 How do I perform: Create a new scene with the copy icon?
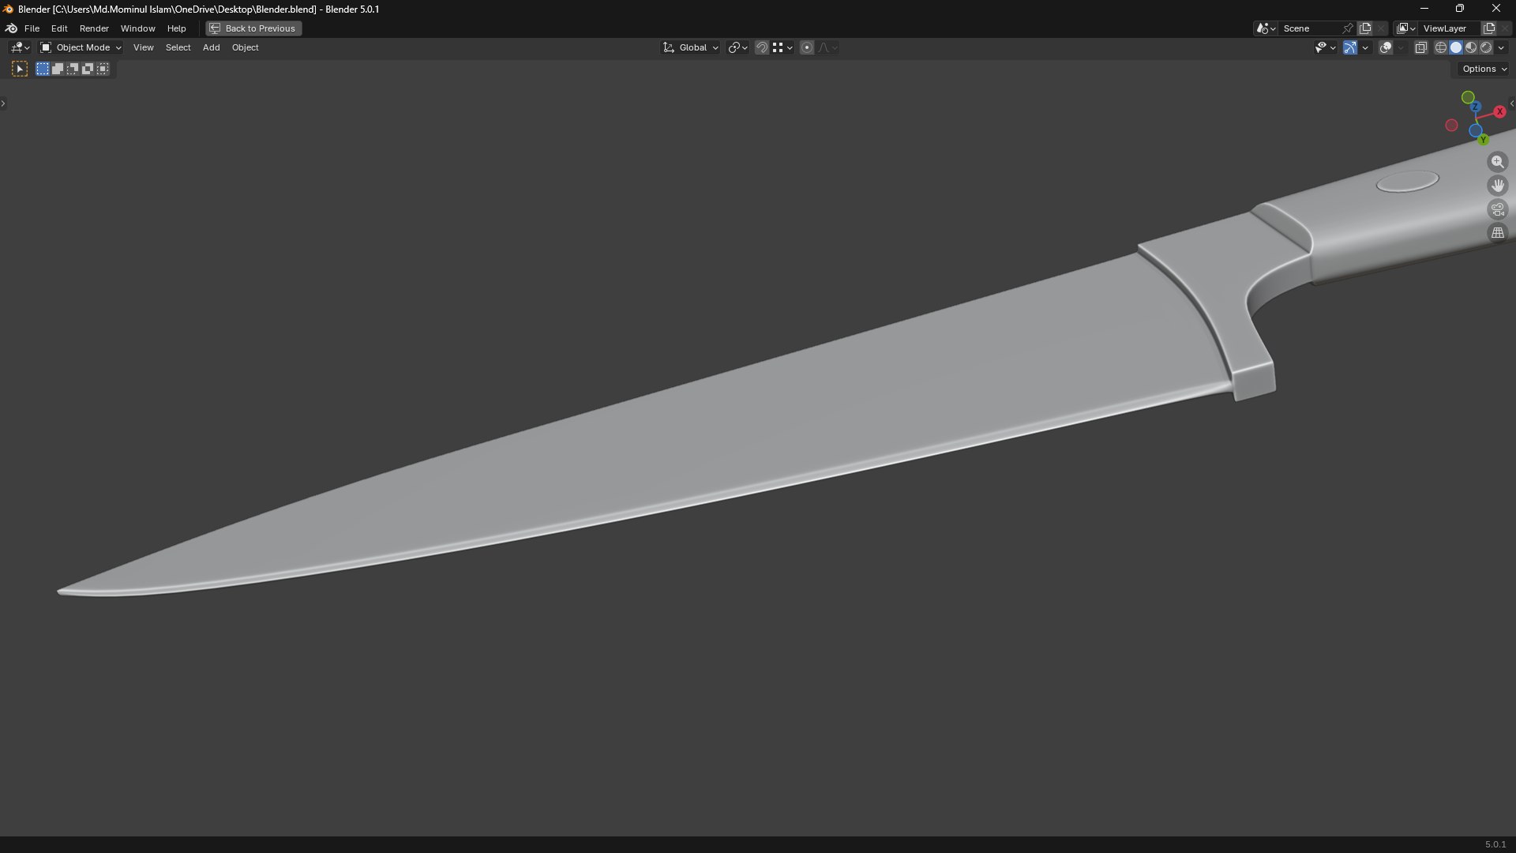tap(1365, 28)
